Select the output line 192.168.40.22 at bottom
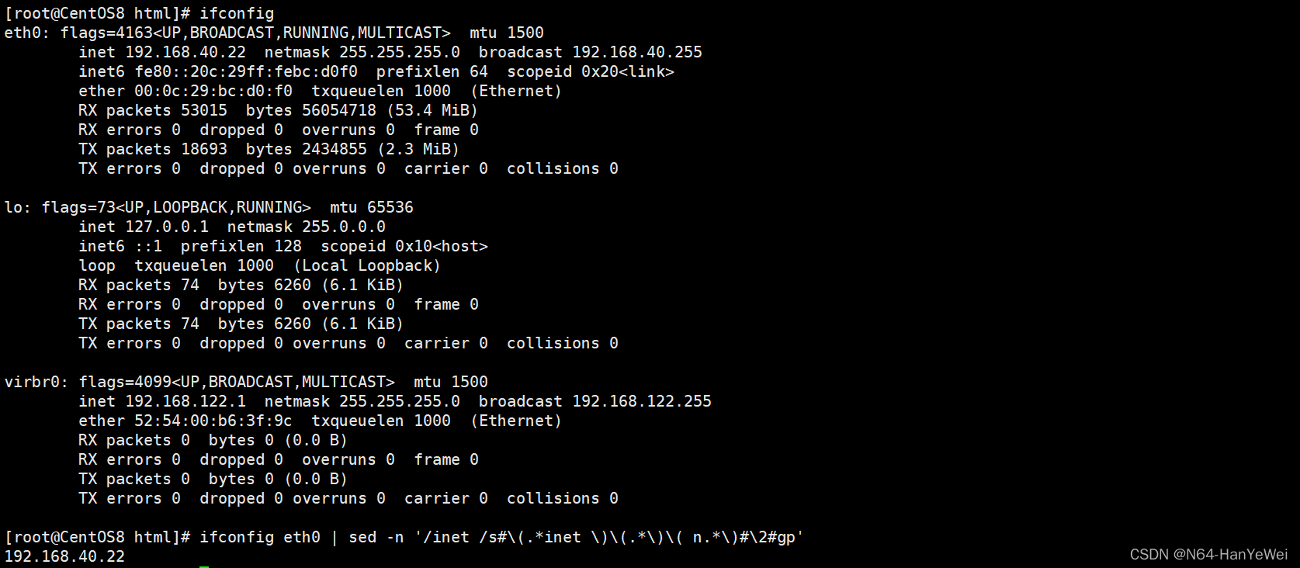 (x=64, y=556)
